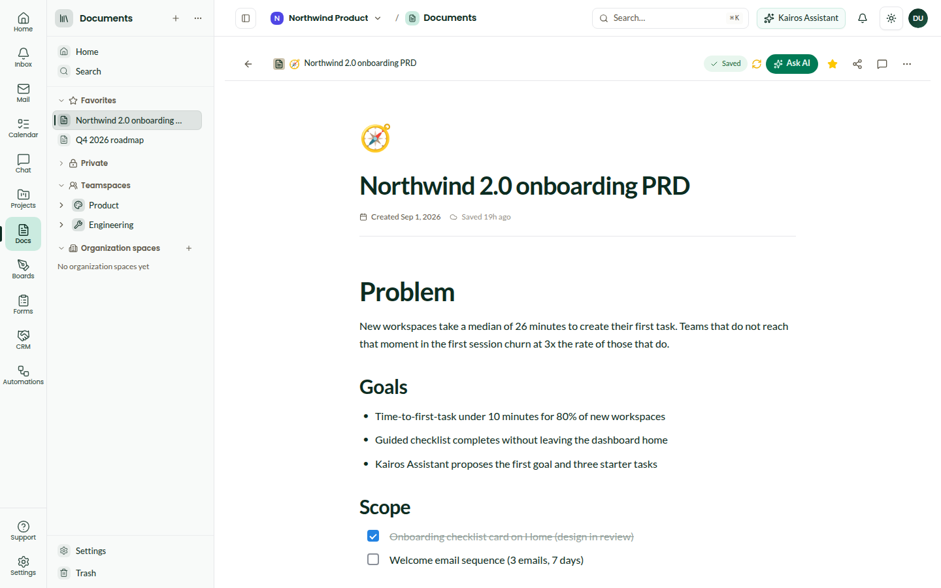The width and height of the screenshot is (941, 588).
Task: Open the document comments icon
Action: [882, 64]
